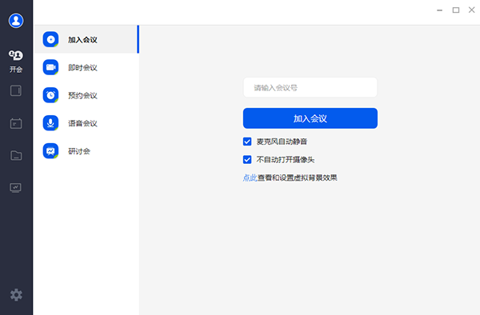The height and width of the screenshot is (315, 480).
Task: Uncheck 不自动打开摄像头 checkbox
Action: coord(247,159)
